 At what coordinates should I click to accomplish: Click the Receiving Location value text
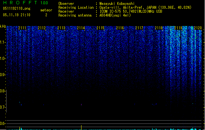coord(145,7)
